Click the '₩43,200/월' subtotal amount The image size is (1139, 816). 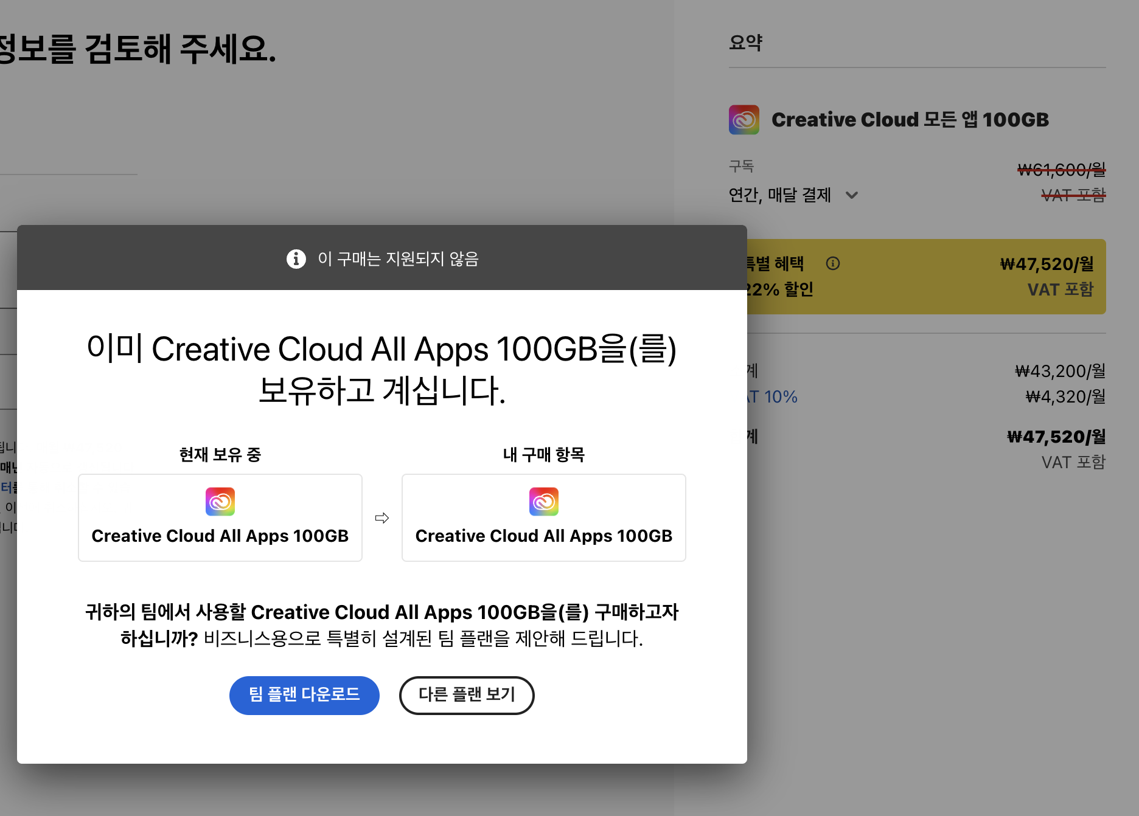tap(1061, 371)
